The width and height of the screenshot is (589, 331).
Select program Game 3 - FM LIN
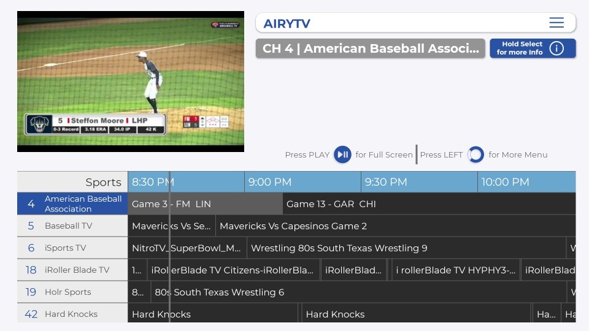point(205,204)
